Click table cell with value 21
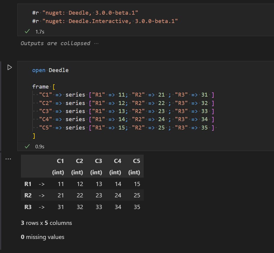 tap(61, 195)
